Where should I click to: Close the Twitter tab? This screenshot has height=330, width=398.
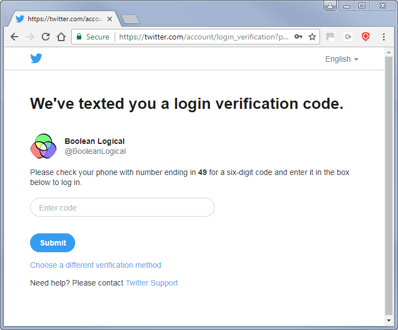click(110, 19)
